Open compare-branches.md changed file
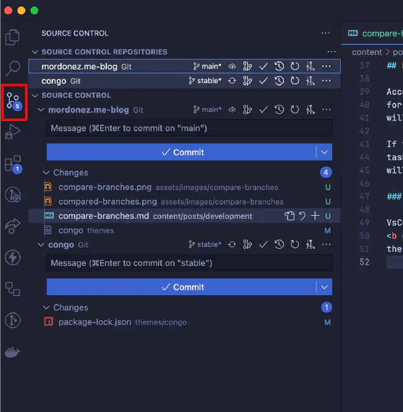The image size is (403, 412). (x=184, y=216)
